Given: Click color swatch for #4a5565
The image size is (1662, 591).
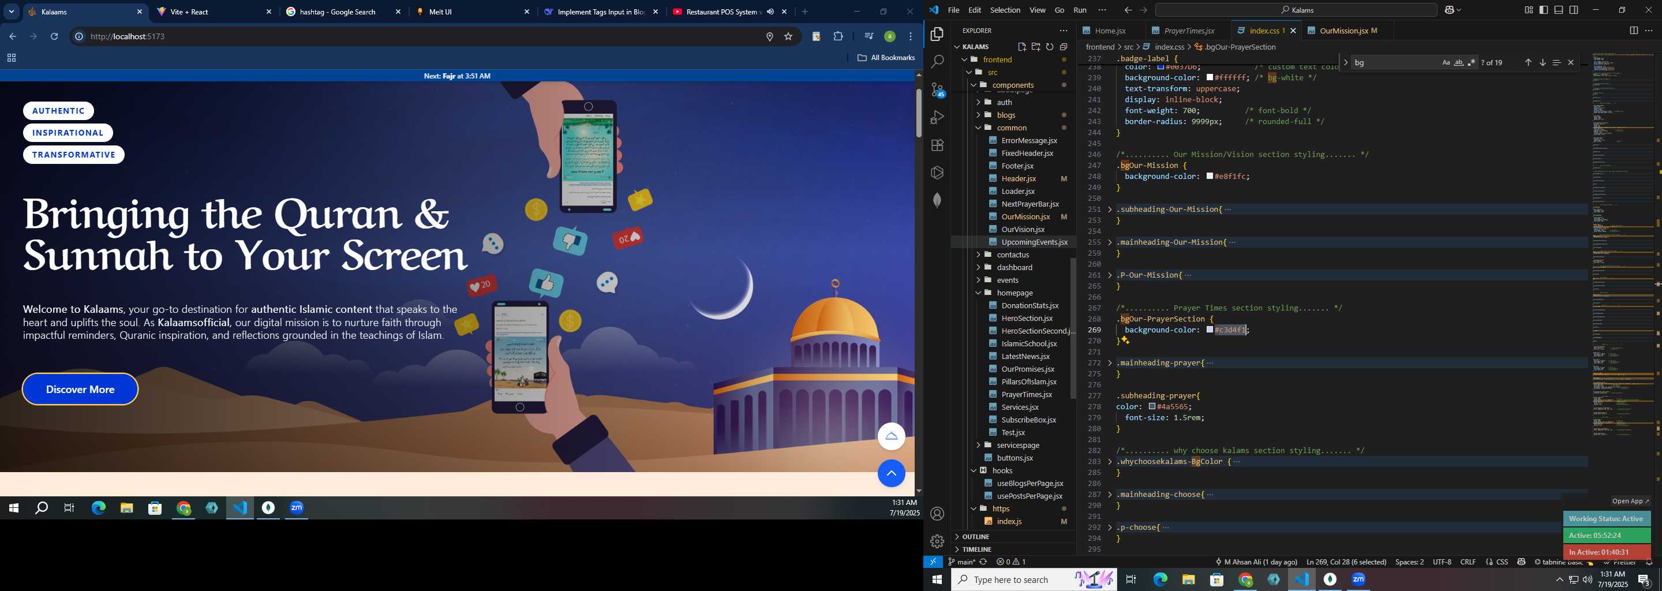Looking at the screenshot, I should click(x=1153, y=407).
